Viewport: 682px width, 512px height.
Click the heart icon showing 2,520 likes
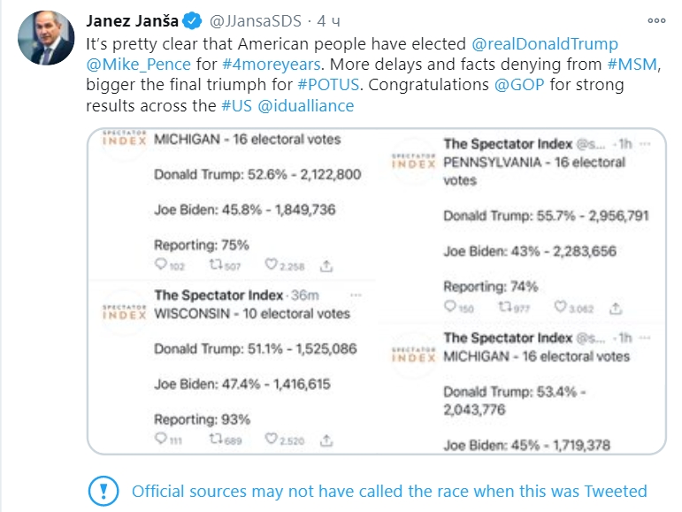(x=271, y=439)
